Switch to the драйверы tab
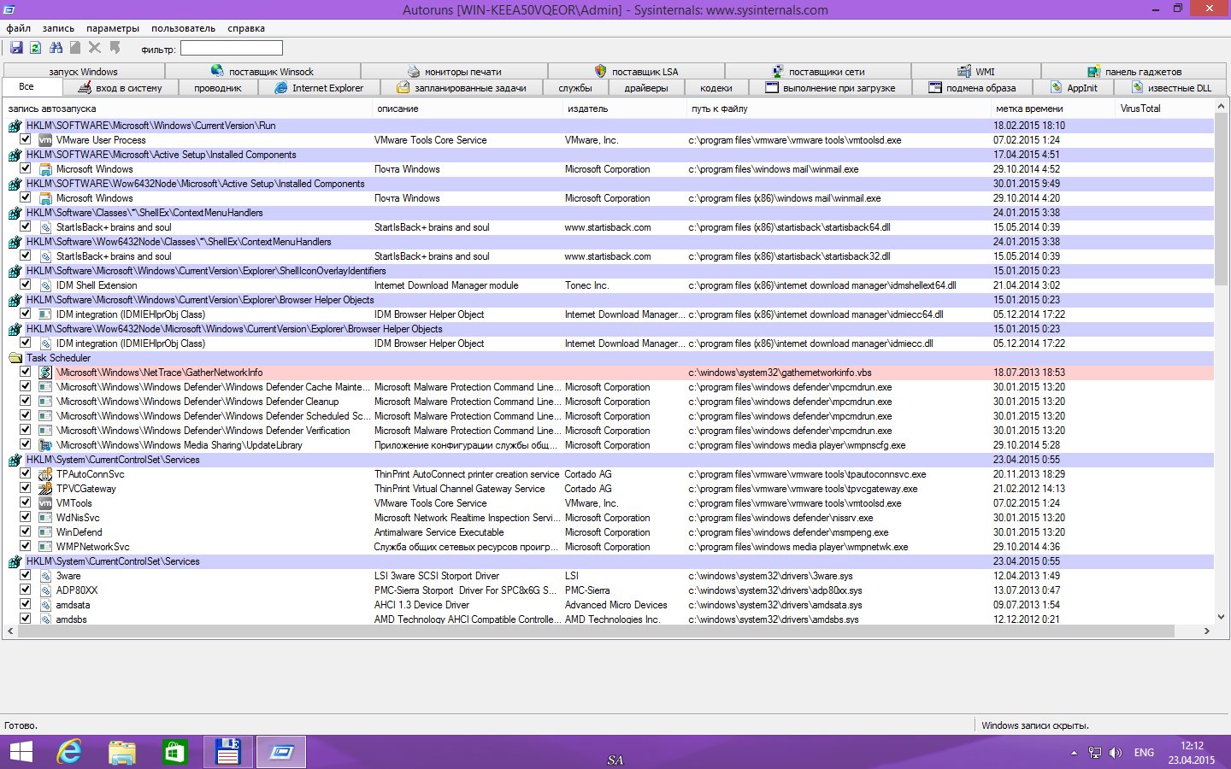 click(646, 88)
